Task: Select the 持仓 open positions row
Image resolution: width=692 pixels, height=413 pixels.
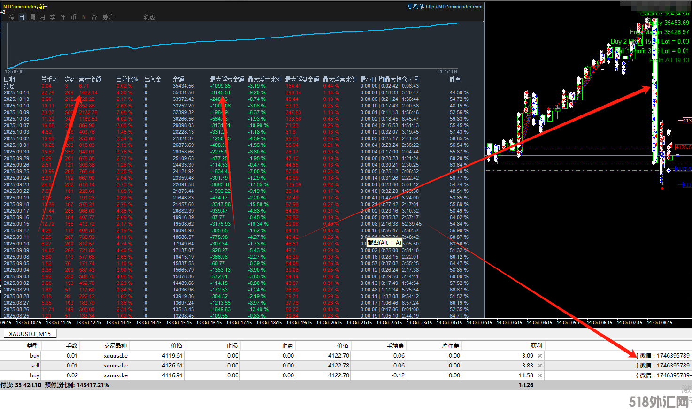Action: (9, 86)
